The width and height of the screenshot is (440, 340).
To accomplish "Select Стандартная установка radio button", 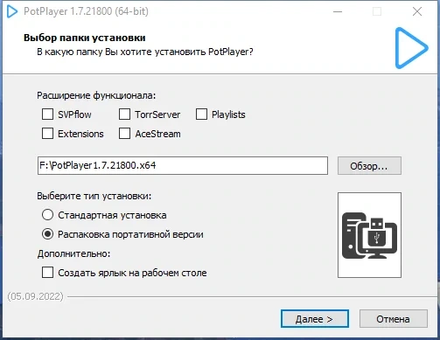I will (x=47, y=215).
